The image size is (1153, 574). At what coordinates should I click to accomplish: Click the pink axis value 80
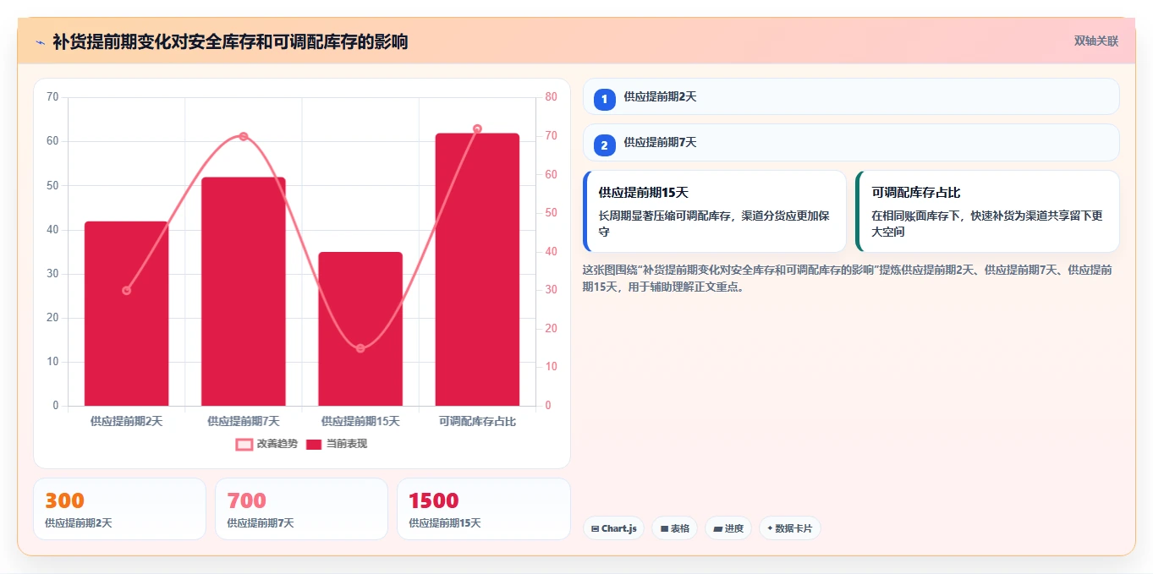[x=552, y=97]
